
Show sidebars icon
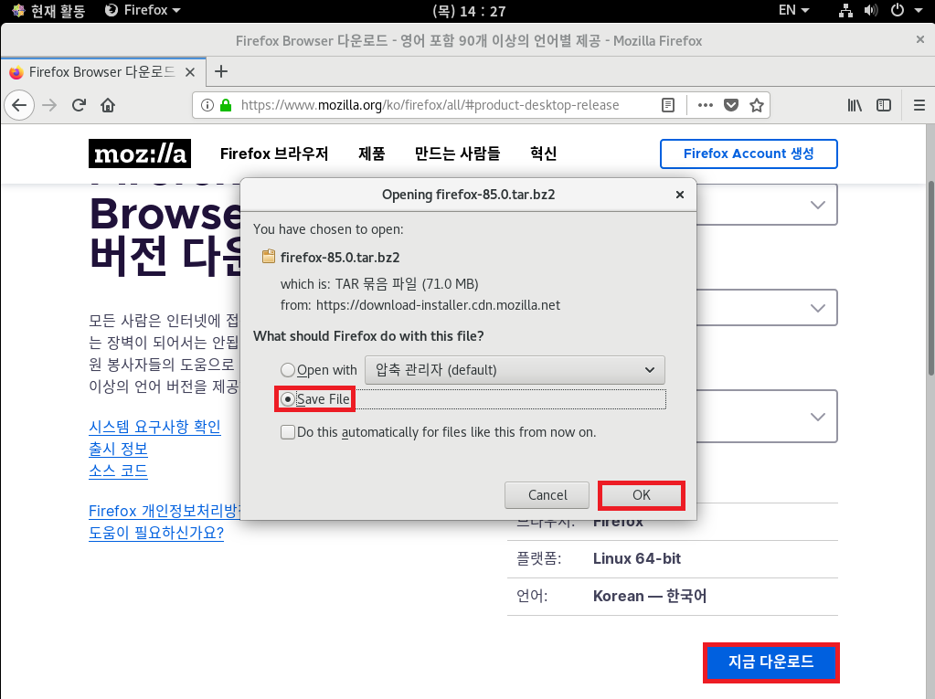[884, 105]
